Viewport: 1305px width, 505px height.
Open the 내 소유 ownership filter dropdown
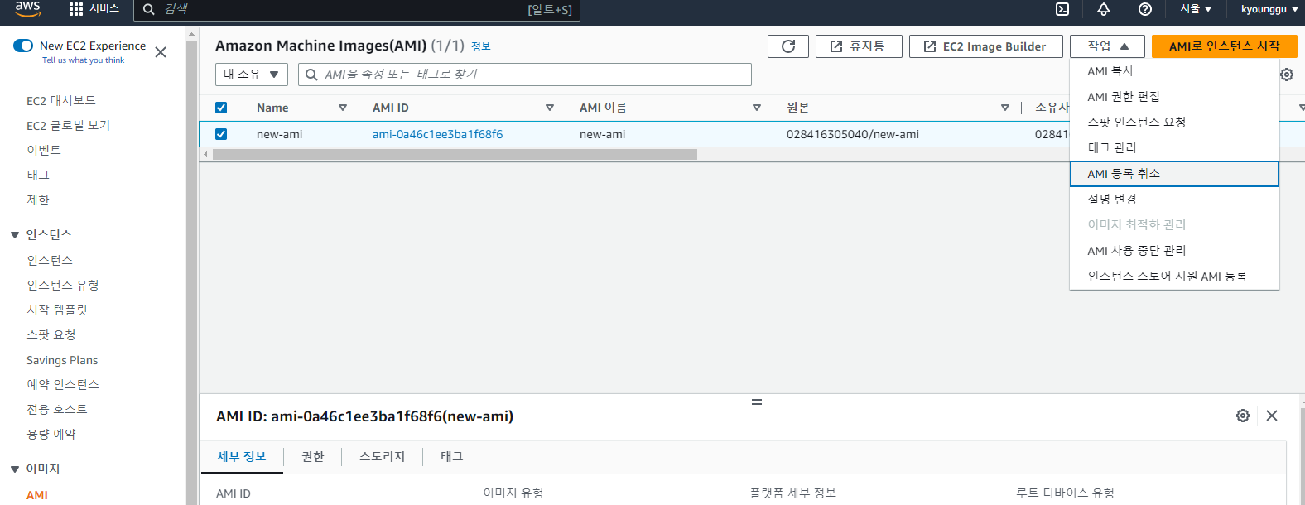click(252, 75)
